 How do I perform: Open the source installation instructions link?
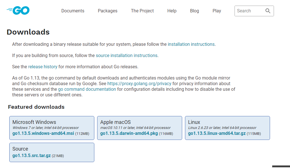coord(126,56)
